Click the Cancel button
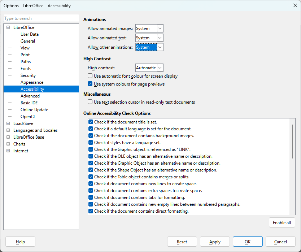The image size is (301, 252). coord(280,242)
